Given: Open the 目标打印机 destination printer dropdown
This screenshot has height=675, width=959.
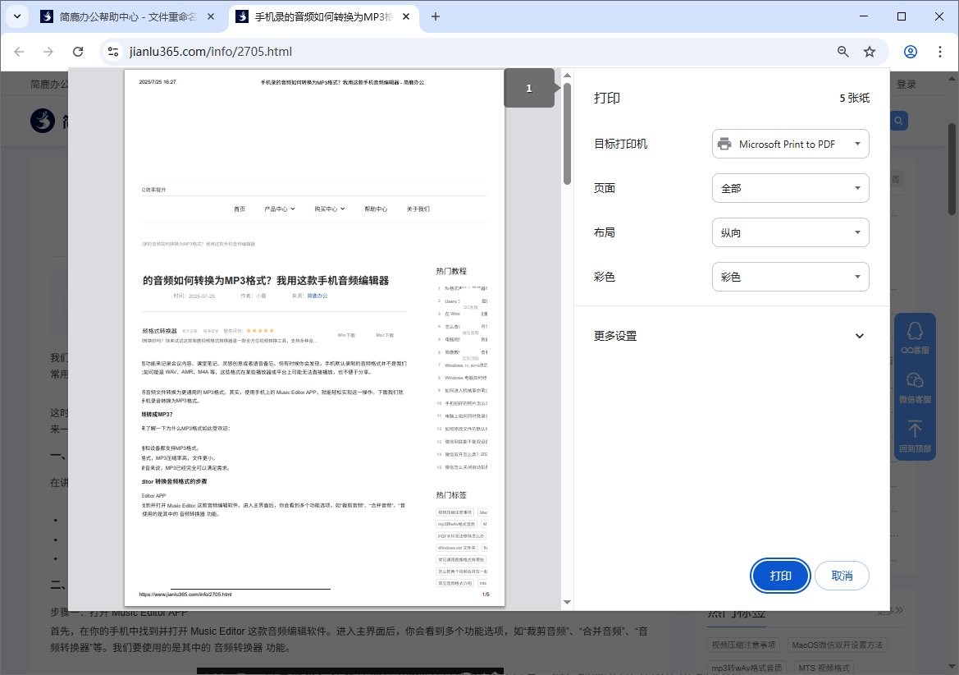Looking at the screenshot, I should point(790,144).
